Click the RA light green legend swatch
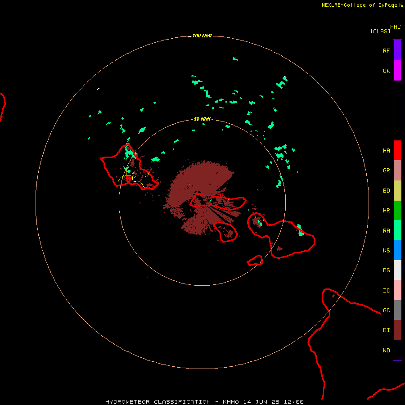The height and width of the screenshot is (405, 405). click(x=397, y=230)
